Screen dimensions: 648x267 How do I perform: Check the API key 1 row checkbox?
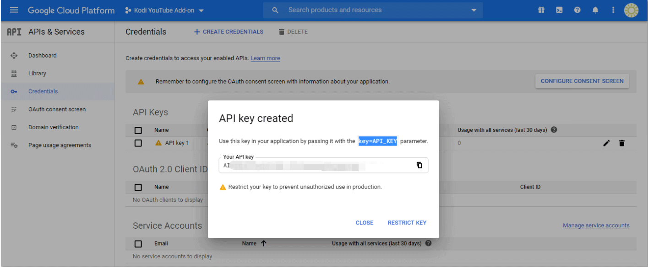coord(138,143)
